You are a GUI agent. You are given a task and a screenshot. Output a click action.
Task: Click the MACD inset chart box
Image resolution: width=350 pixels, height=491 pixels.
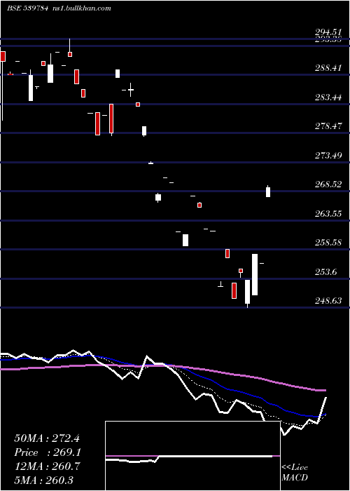(x=192, y=456)
